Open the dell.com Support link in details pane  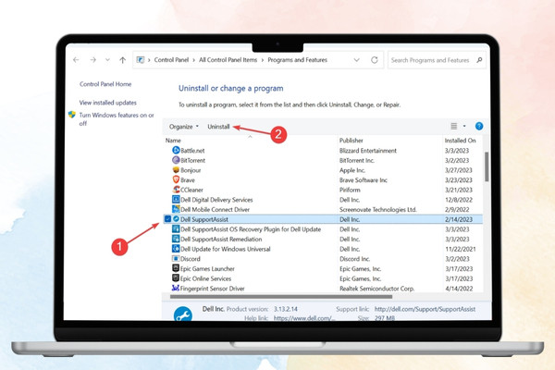(425, 309)
